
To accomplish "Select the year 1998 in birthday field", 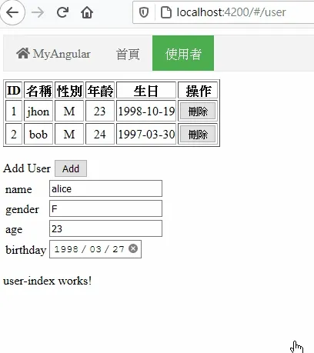I will pyautogui.click(x=66, y=249).
